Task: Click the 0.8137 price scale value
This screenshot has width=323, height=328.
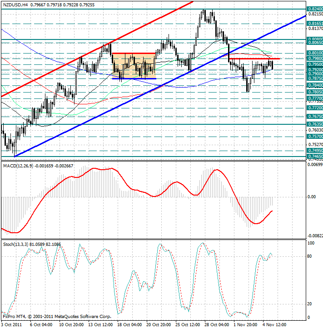Action: [x=316, y=29]
